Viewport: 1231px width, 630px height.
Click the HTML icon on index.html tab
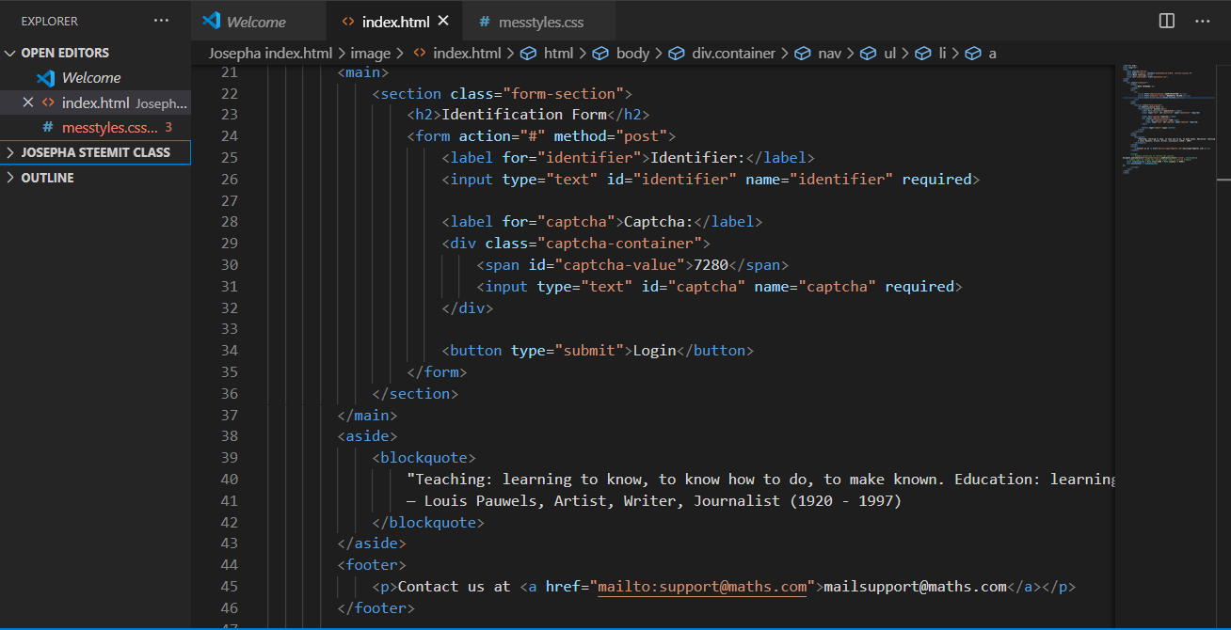pyautogui.click(x=348, y=21)
